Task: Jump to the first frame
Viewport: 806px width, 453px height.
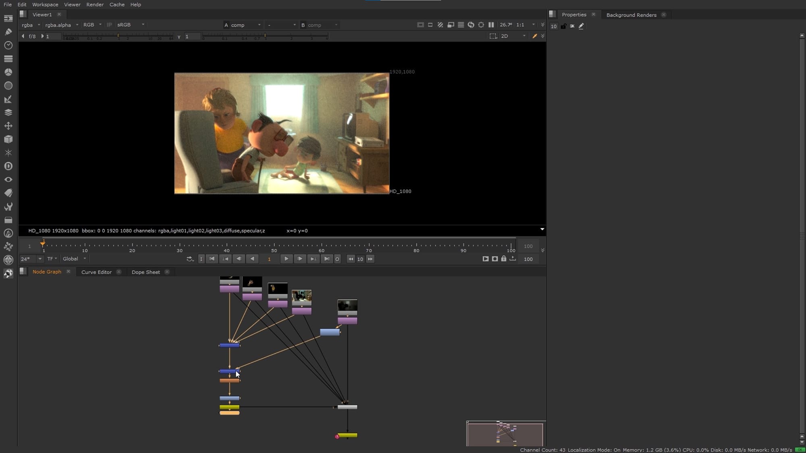Action: pyautogui.click(x=212, y=259)
